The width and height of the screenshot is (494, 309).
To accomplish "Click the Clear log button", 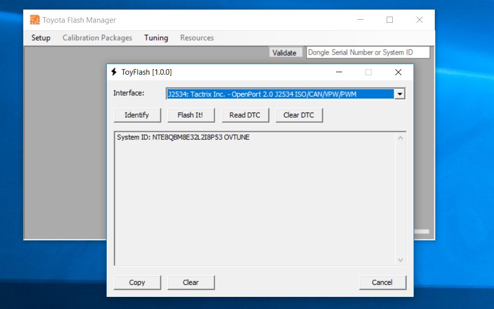I will (191, 282).
